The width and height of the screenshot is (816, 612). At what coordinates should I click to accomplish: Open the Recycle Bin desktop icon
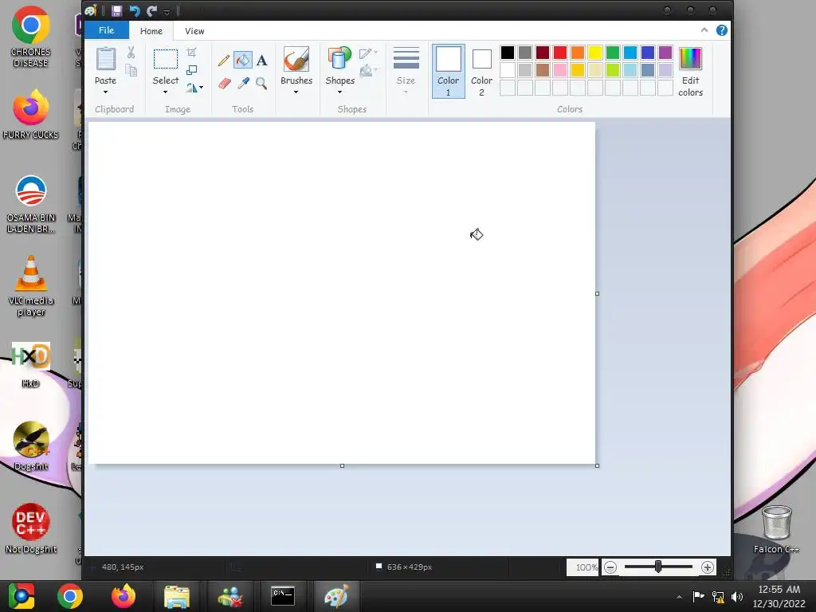coord(776,529)
